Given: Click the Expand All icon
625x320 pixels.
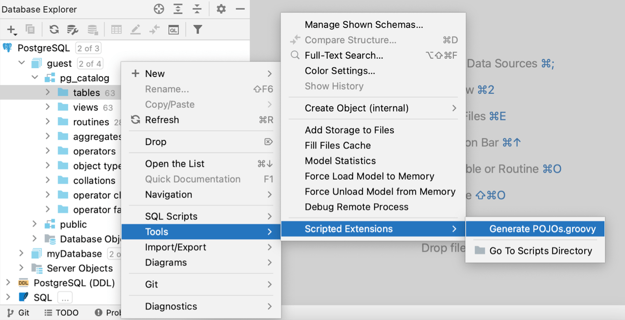Looking at the screenshot, I should tap(177, 9).
